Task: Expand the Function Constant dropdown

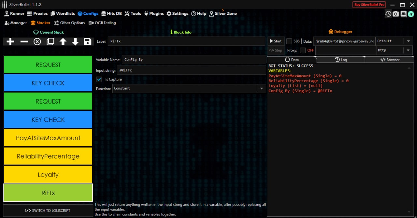Action: tap(261, 89)
